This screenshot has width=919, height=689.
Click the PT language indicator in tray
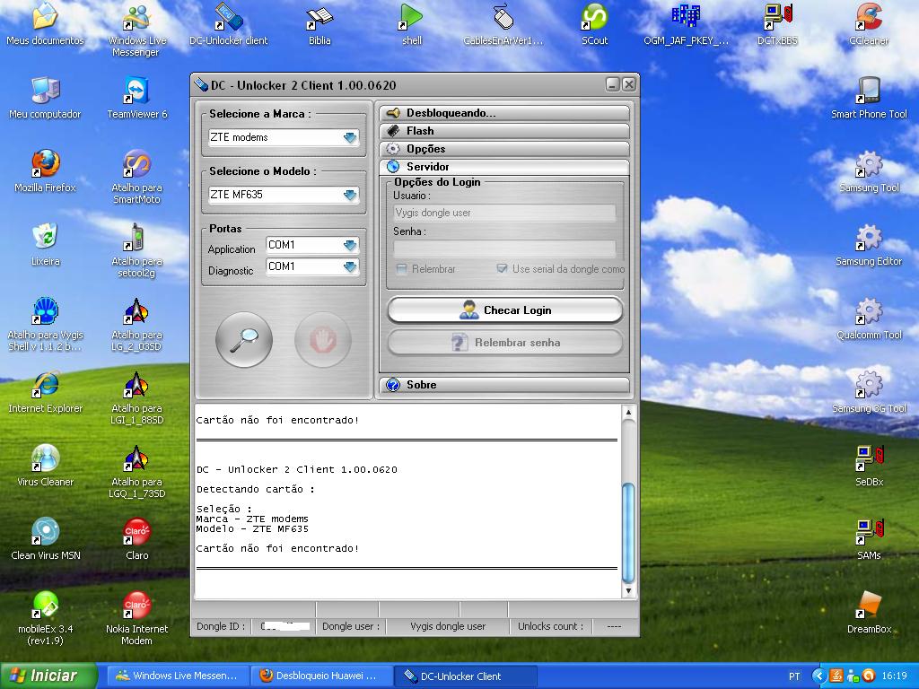[794, 676]
